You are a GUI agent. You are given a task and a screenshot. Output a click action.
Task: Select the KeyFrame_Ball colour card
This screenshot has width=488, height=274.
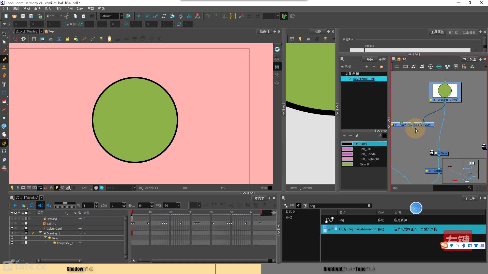[364, 79]
